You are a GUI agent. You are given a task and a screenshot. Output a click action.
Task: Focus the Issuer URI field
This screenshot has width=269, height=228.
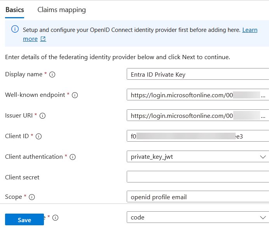[x=198, y=115]
